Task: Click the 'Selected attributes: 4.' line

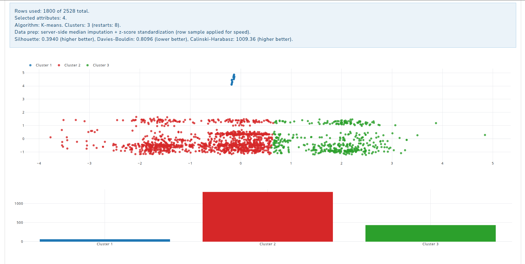Action: coord(41,18)
